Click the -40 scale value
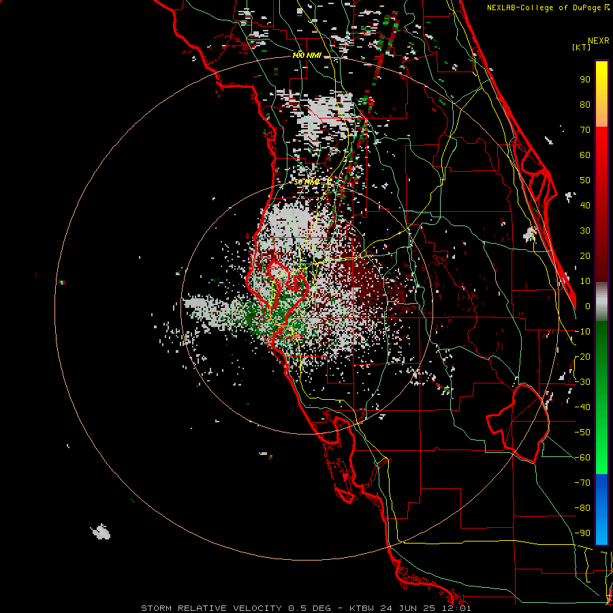Viewport: 613px width, 613px height. point(582,407)
